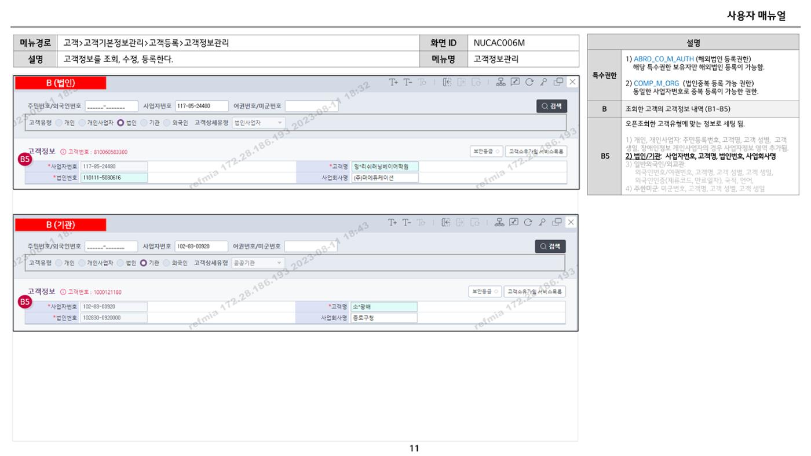Click the key icon in 기관 screen toolbar
Screen dimensions: 811x456
tap(543, 222)
